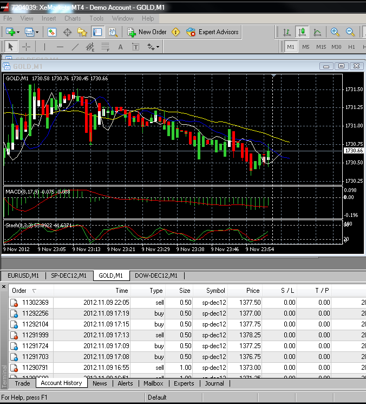The image size is (366, 404).
Task: Select the M30 timeframe
Action: 336,47
